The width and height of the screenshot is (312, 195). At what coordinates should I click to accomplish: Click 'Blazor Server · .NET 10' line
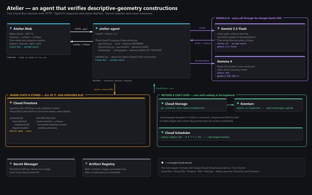click(x=21, y=34)
